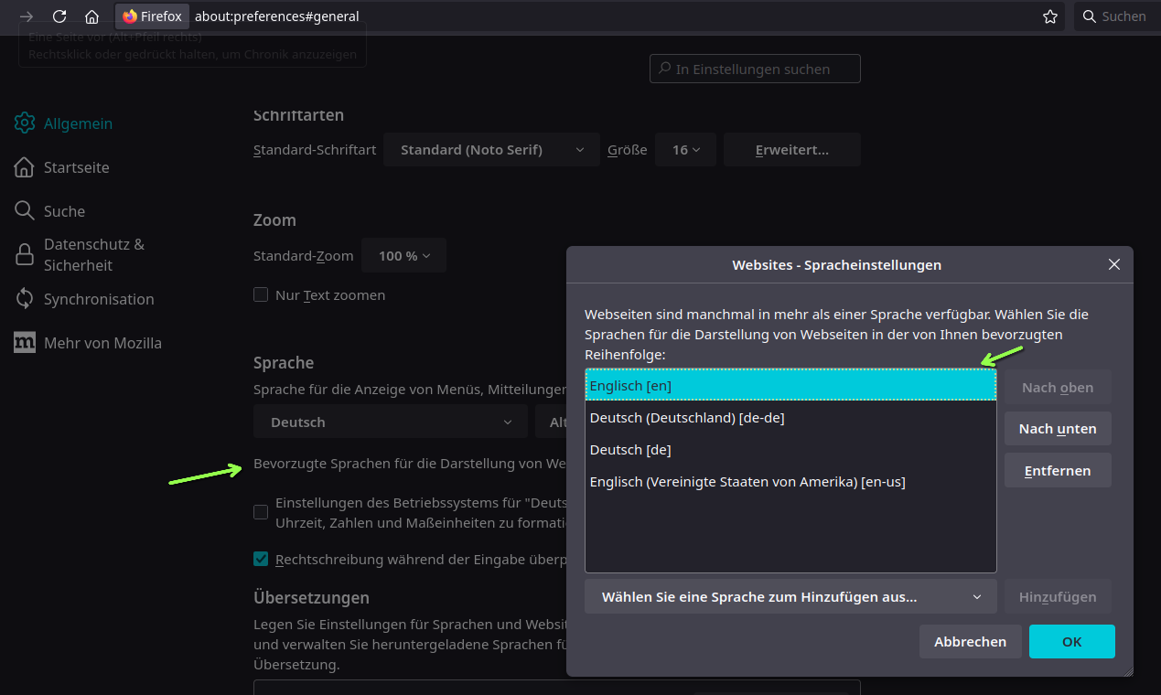Image resolution: width=1161 pixels, height=695 pixels.
Task: Bookmark page with the star icon
Action: [1050, 16]
